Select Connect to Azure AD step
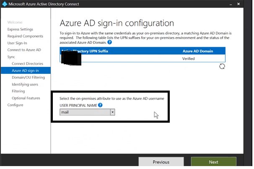The width and height of the screenshot is (254, 169). [24, 50]
